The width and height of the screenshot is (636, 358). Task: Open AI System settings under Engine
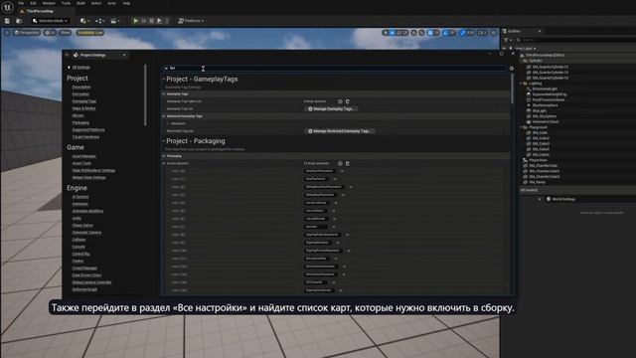coord(80,197)
